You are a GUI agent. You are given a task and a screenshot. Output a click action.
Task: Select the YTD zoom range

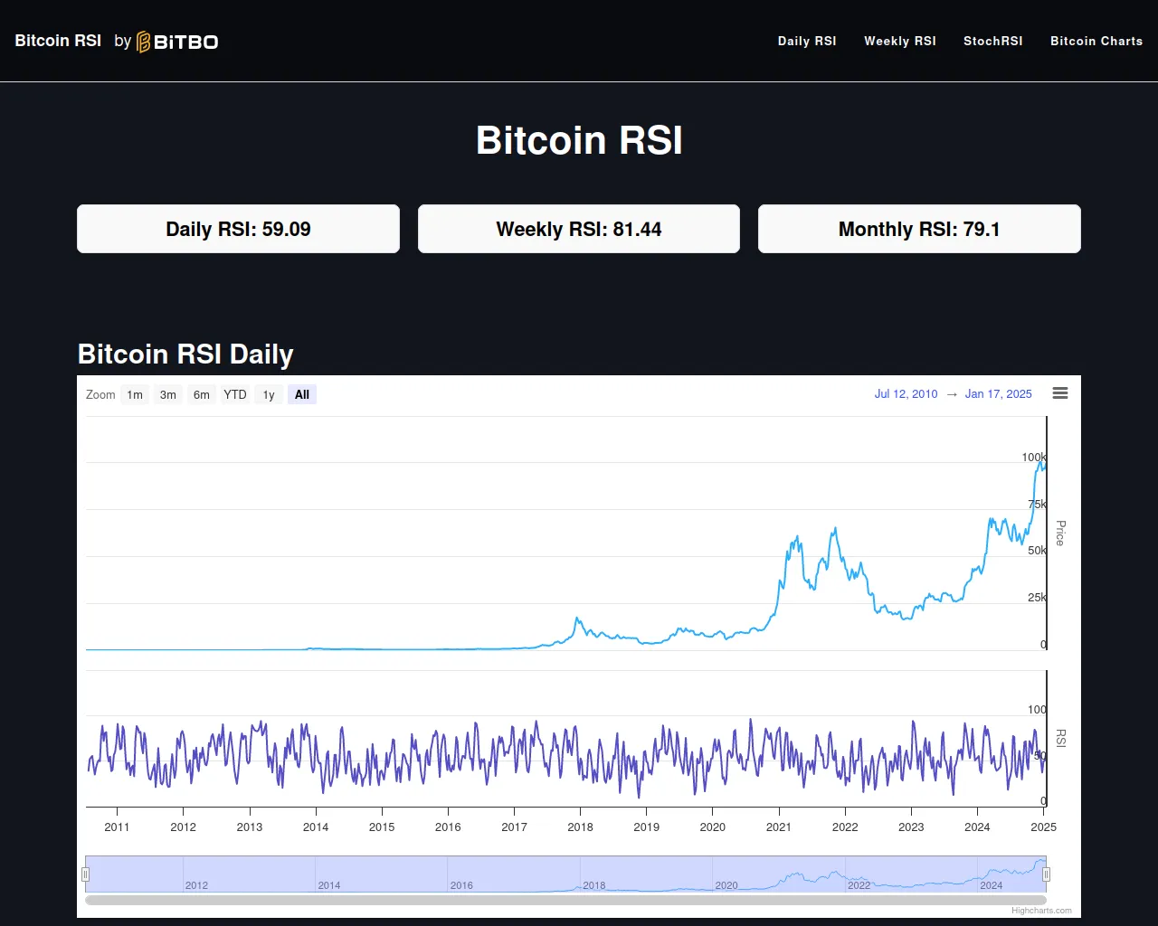click(x=235, y=394)
